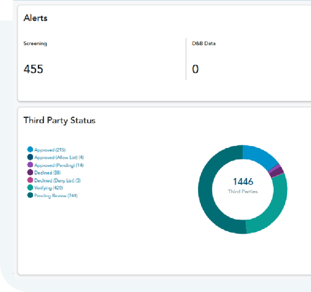This screenshot has height=292, width=311.
Task: Click the Declined (Deny List) legend text
Action: click(57, 180)
